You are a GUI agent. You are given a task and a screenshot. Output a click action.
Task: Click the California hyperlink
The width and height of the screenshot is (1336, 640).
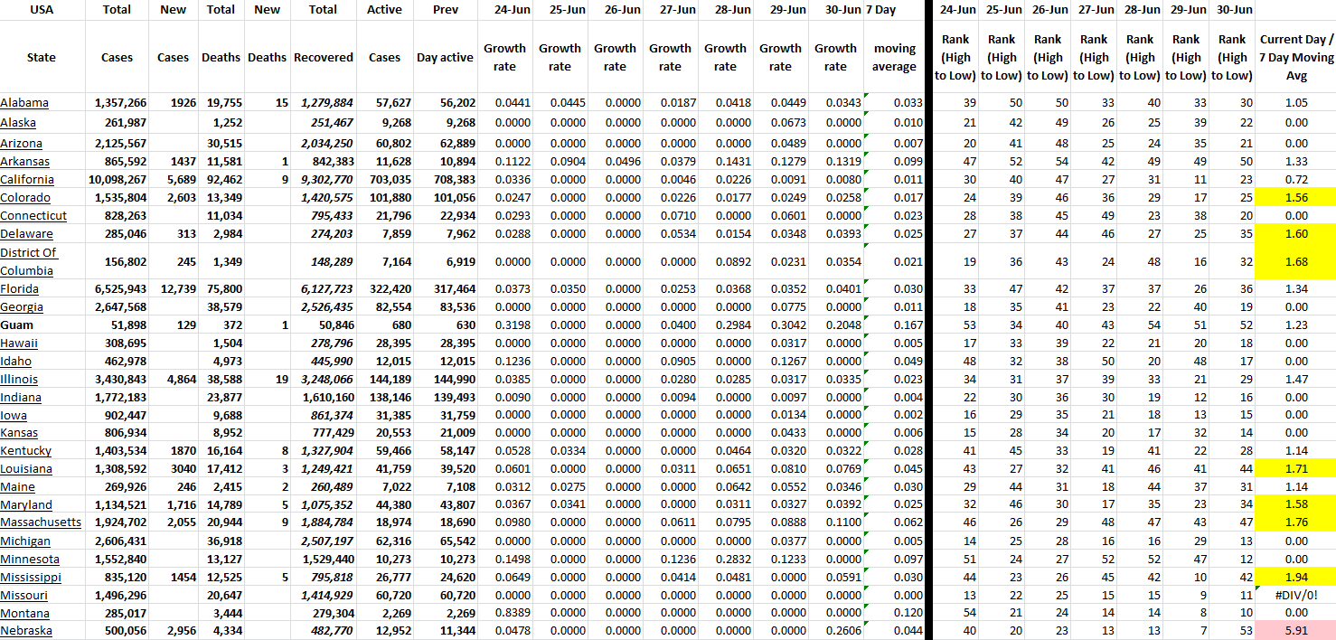27,180
